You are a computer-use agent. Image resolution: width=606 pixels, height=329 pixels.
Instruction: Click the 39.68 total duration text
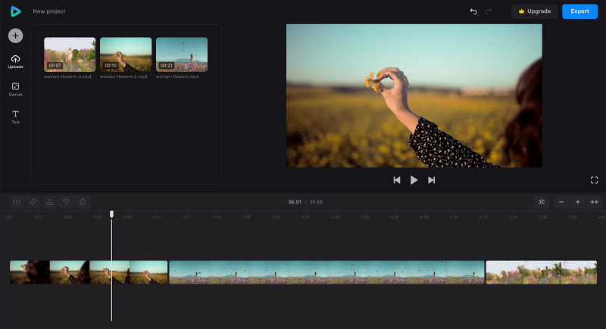point(316,202)
